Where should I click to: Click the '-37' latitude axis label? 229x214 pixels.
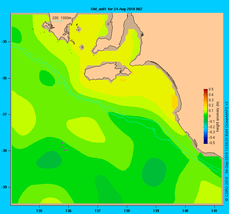4,114
